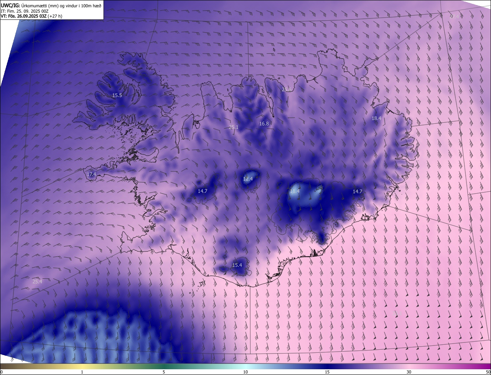Screen dimensions: 491x375
Task: Click the 15.4 value label
Action: click(x=237, y=265)
